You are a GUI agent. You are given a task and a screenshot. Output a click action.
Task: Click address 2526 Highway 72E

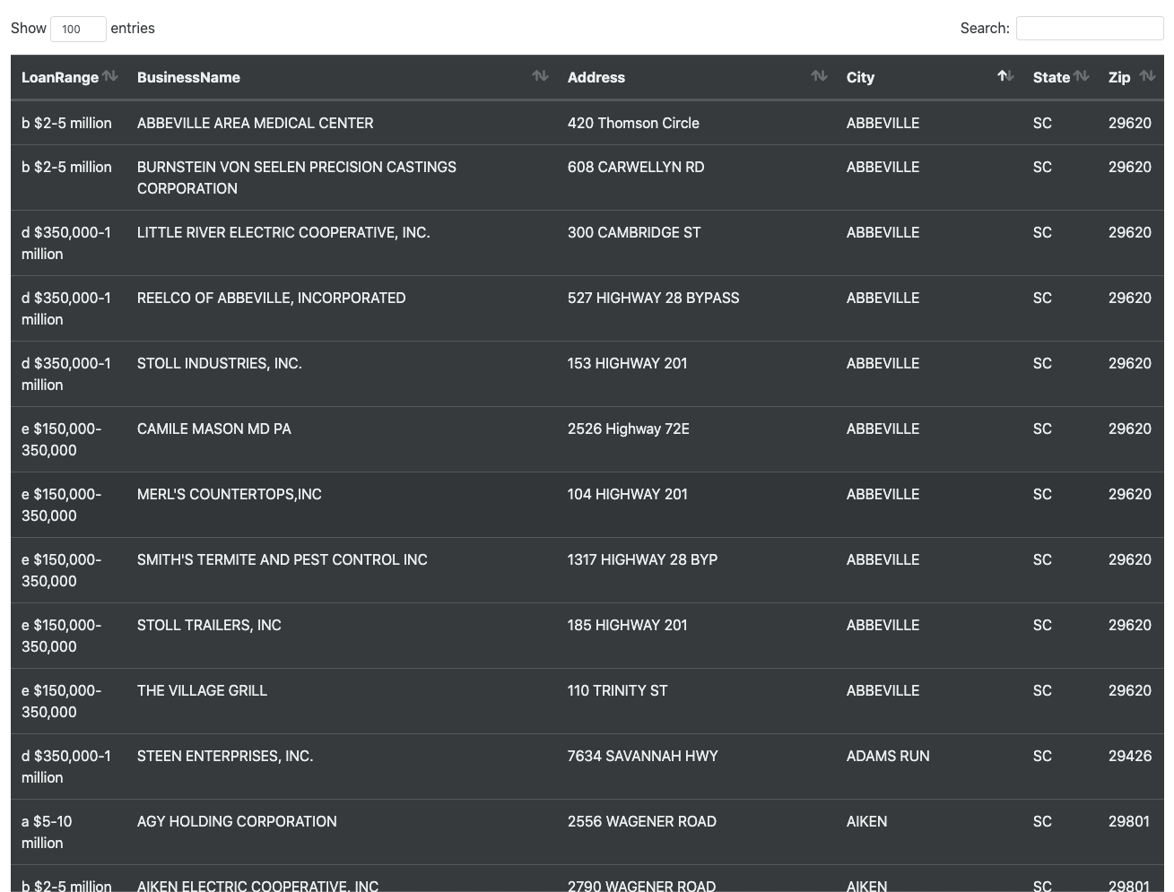tap(629, 429)
